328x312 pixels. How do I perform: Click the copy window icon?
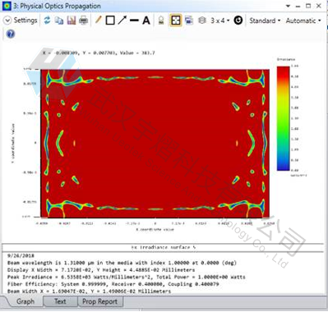click(x=59, y=21)
